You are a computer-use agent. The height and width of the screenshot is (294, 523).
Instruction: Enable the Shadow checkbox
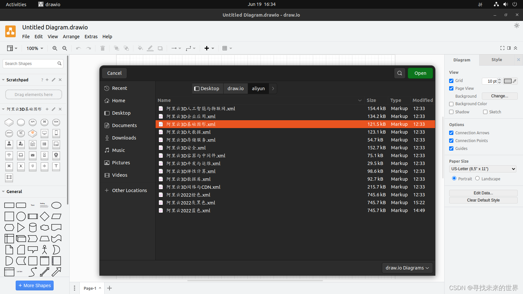pos(451,112)
